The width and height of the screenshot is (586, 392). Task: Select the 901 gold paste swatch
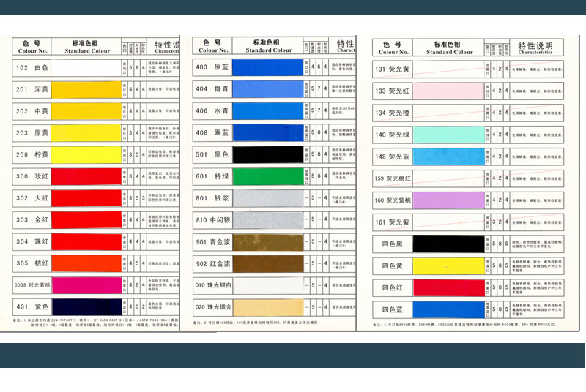[267, 242]
